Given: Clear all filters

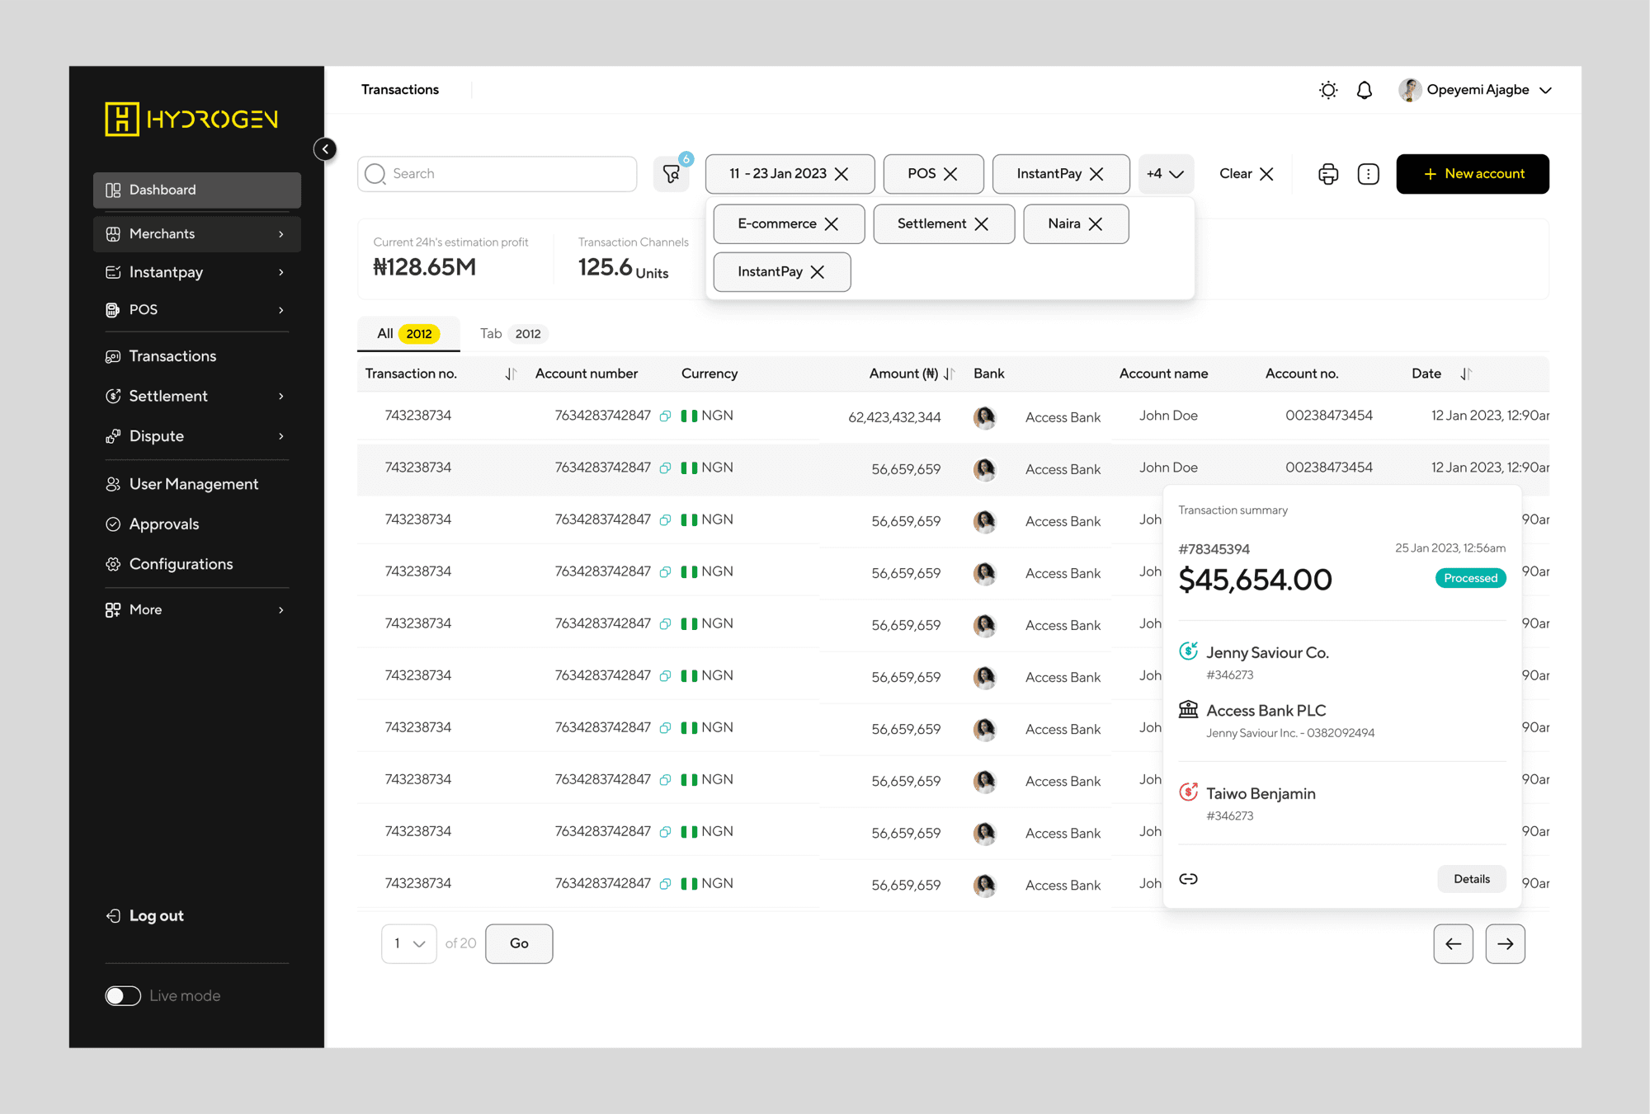Looking at the screenshot, I should 1247,174.
